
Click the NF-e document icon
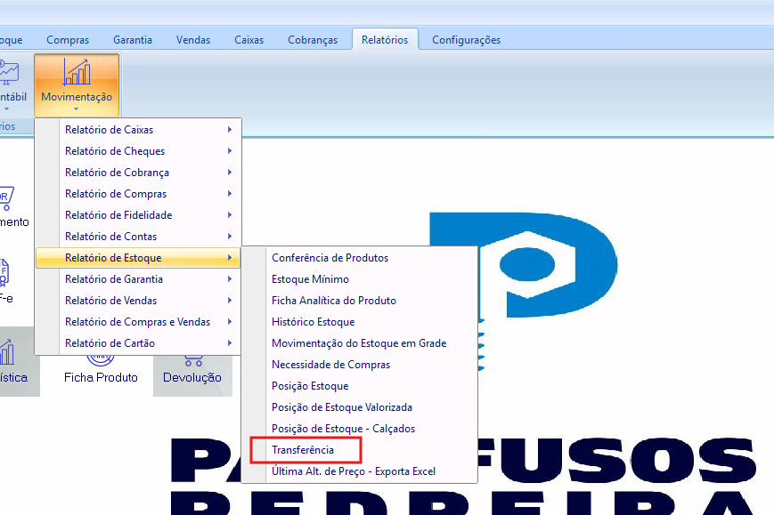pyautogui.click(x=4, y=270)
